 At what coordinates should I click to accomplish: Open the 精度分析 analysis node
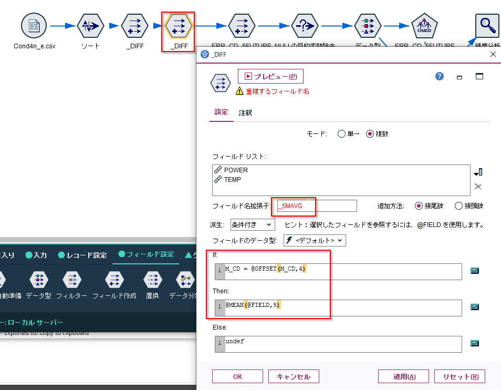(486, 25)
